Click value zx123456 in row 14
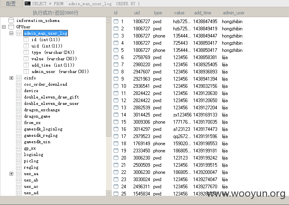This screenshot has width=289, height=205. pos(182,115)
